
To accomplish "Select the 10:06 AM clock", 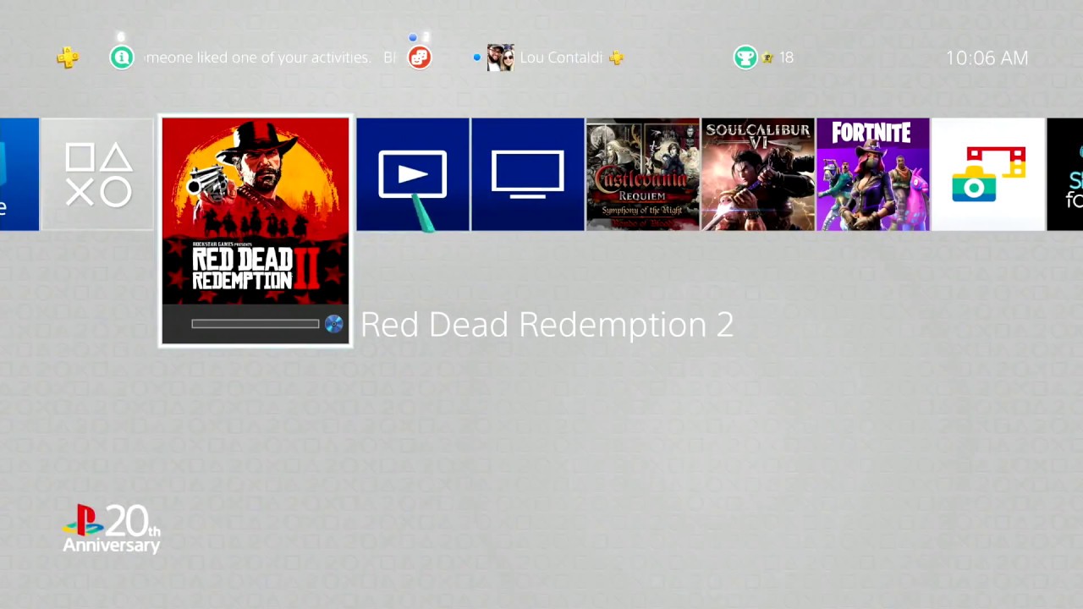I will click(987, 58).
